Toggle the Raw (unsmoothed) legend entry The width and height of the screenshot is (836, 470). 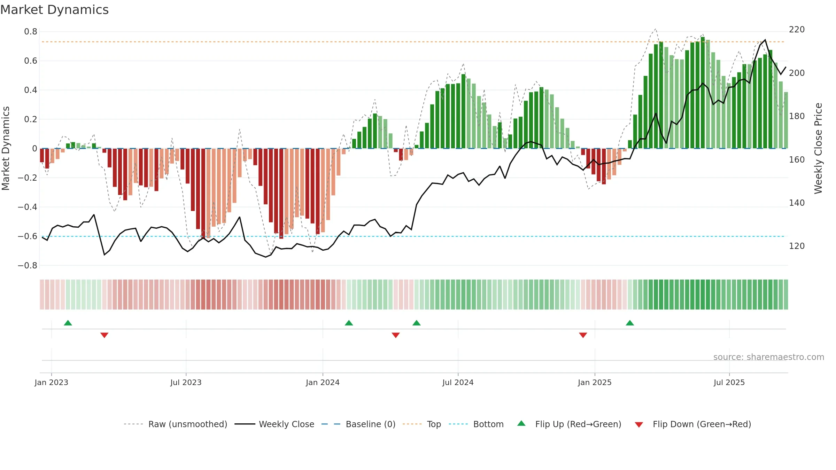pos(175,424)
